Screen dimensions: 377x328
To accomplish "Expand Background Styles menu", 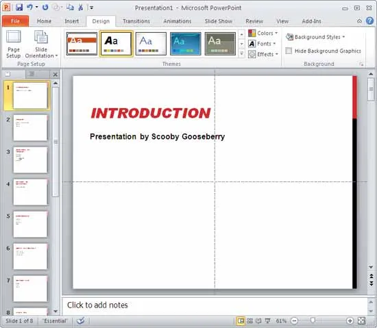I will coord(315,37).
